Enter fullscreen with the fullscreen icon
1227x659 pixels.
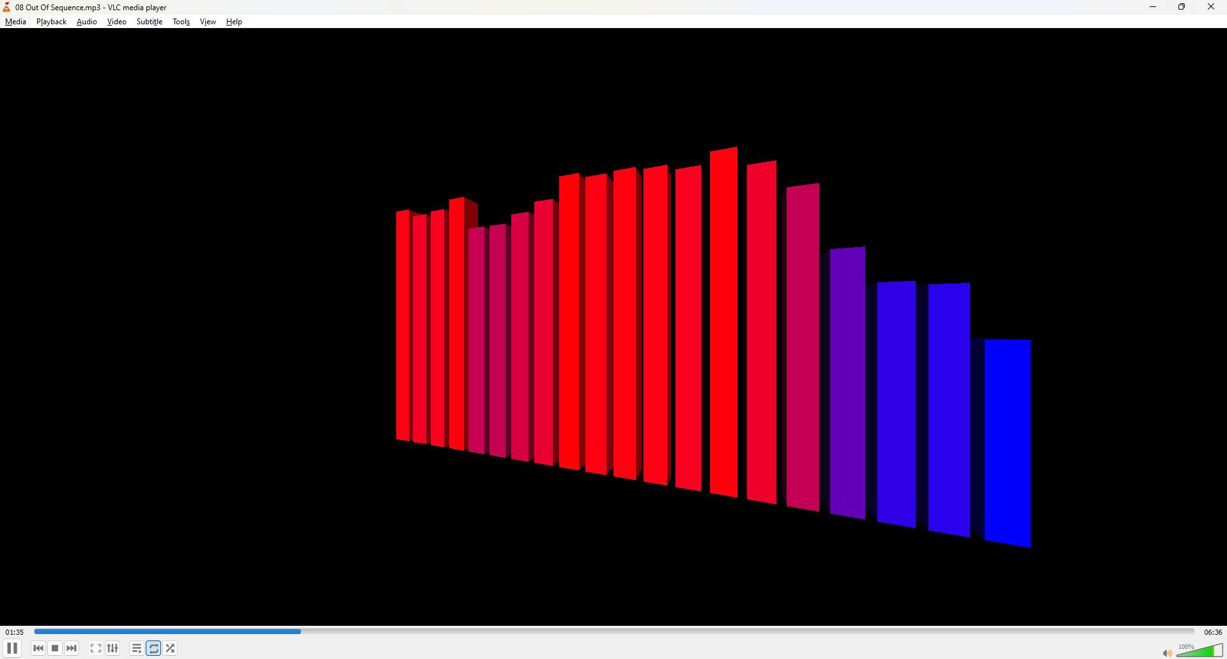tap(96, 648)
